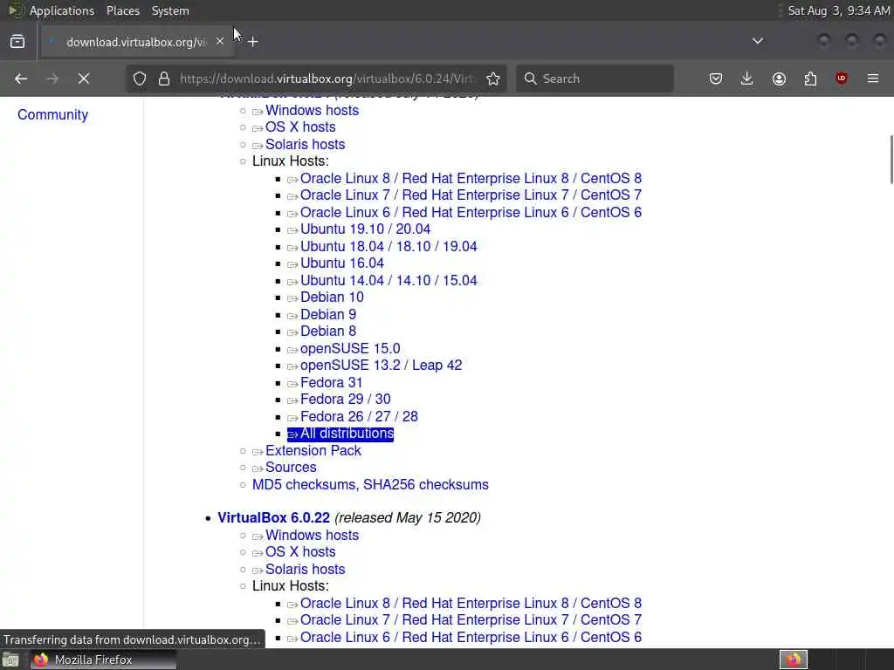
Task: Open the VirtualBox 6.0.22 heading link
Action: click(x=273, y=518)
